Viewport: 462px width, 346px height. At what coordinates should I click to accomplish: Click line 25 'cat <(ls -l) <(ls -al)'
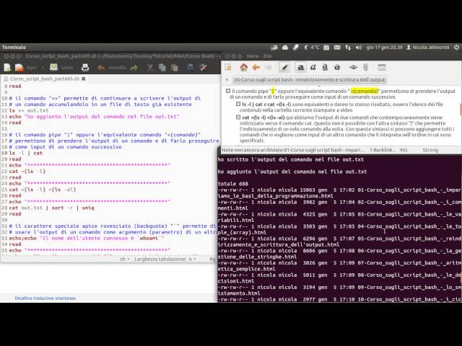[x=43, y=190]
